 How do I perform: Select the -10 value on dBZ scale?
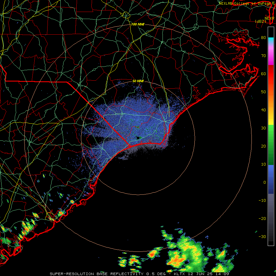point(262,201)
